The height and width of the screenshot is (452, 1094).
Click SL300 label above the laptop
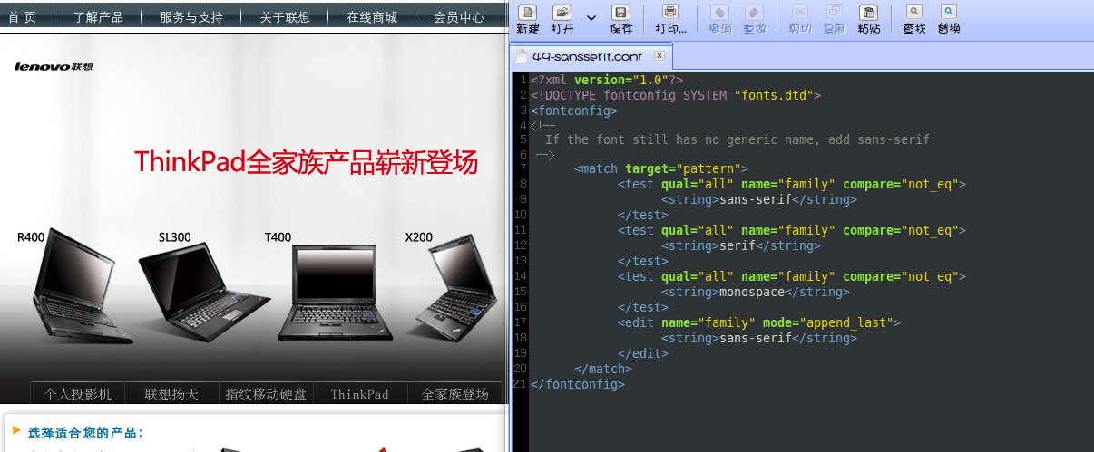point(175,237)
